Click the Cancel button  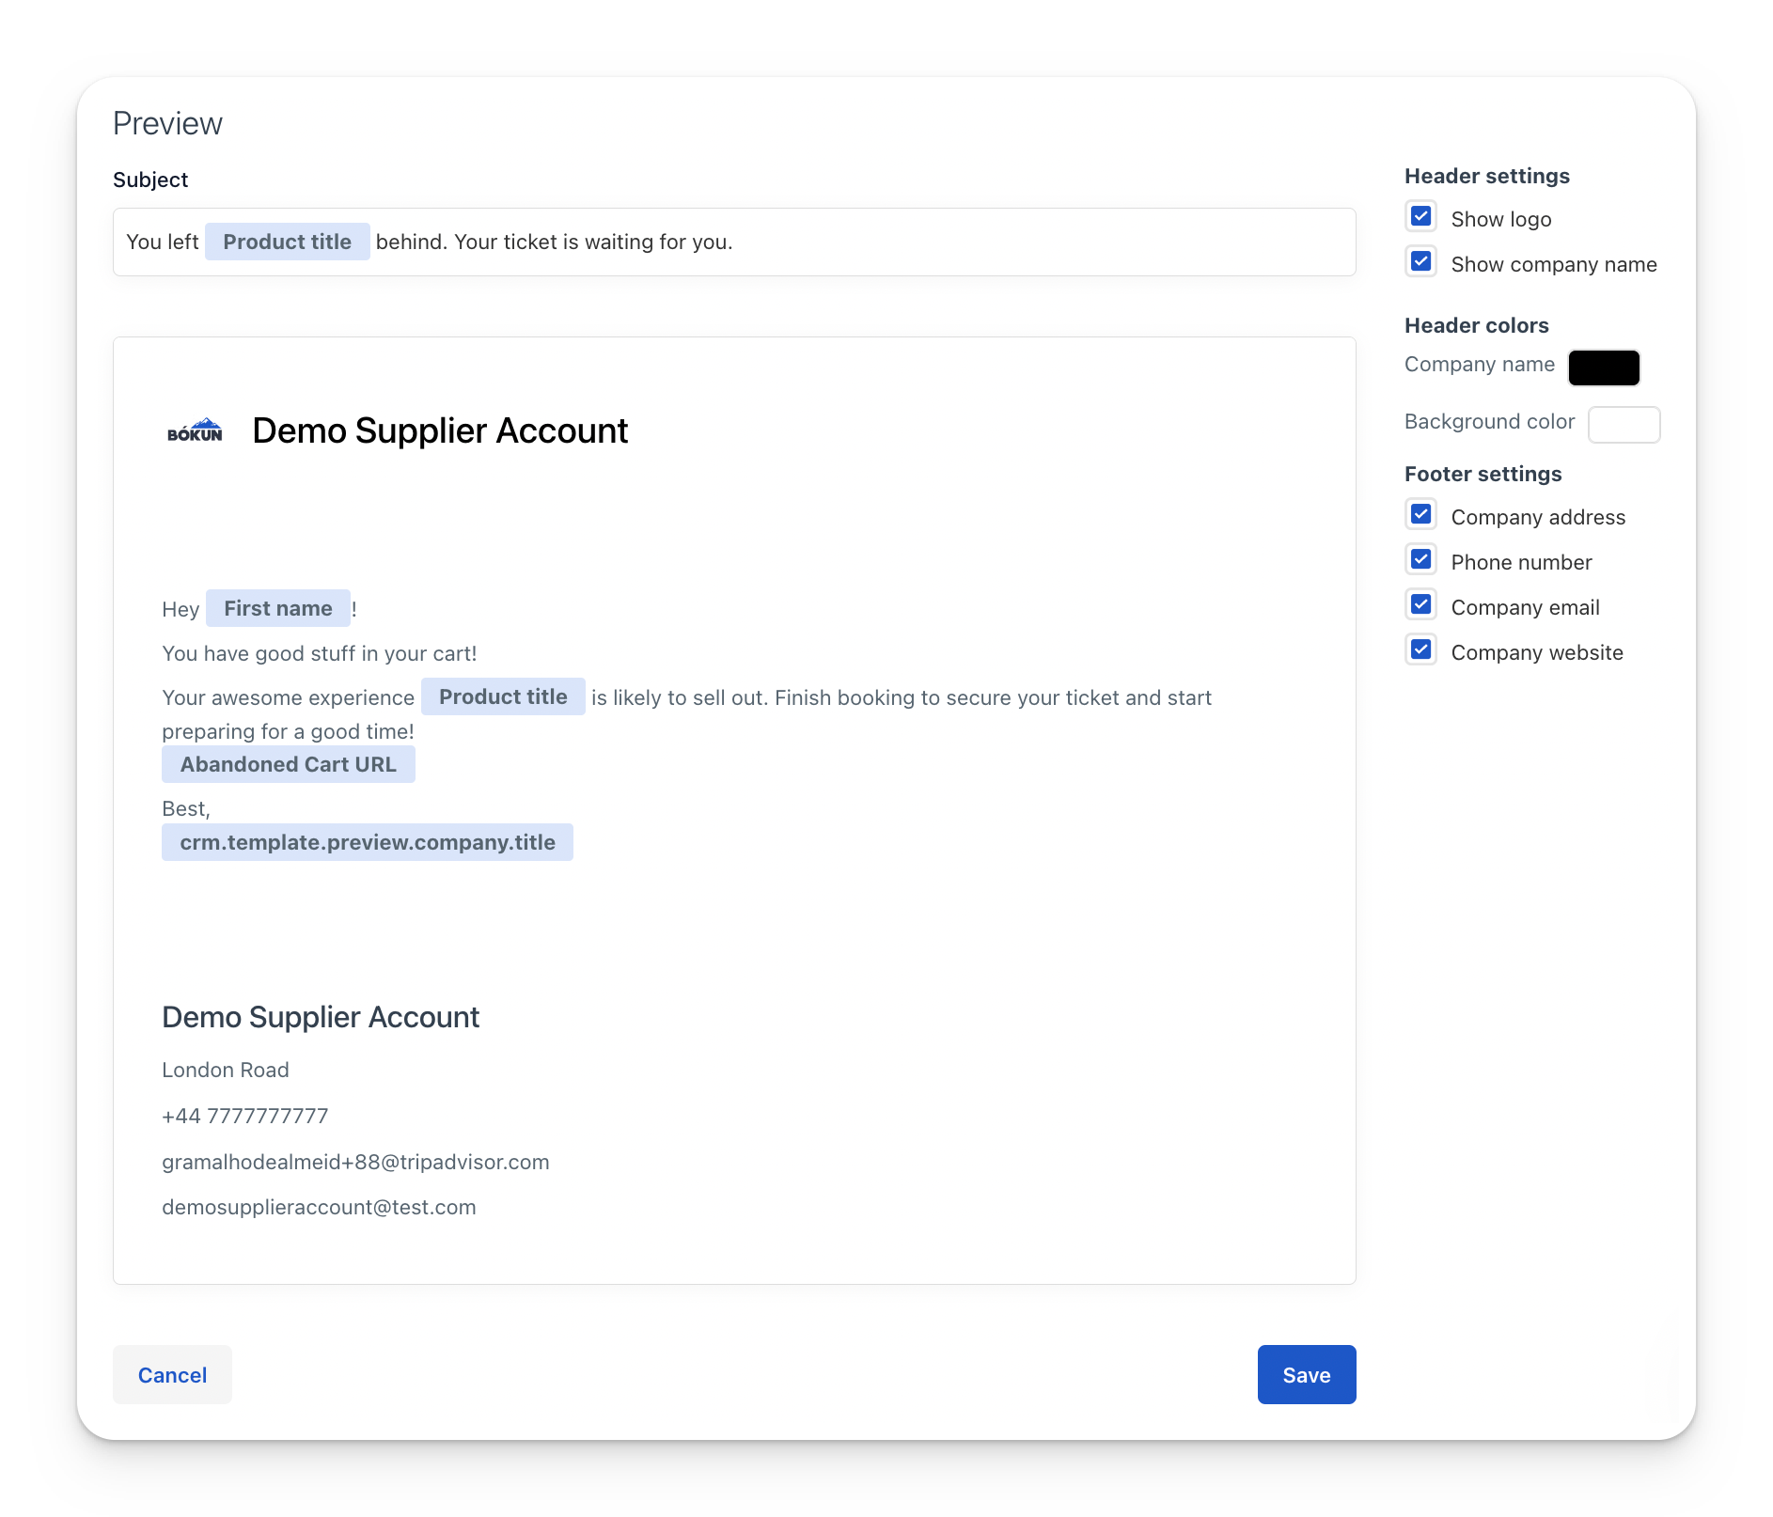pyautogui.click(x=172, y=1374)
